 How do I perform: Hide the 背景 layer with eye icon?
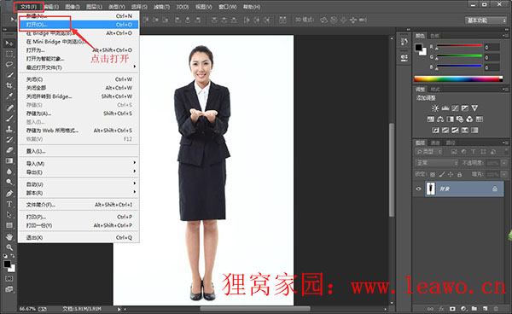419,189
